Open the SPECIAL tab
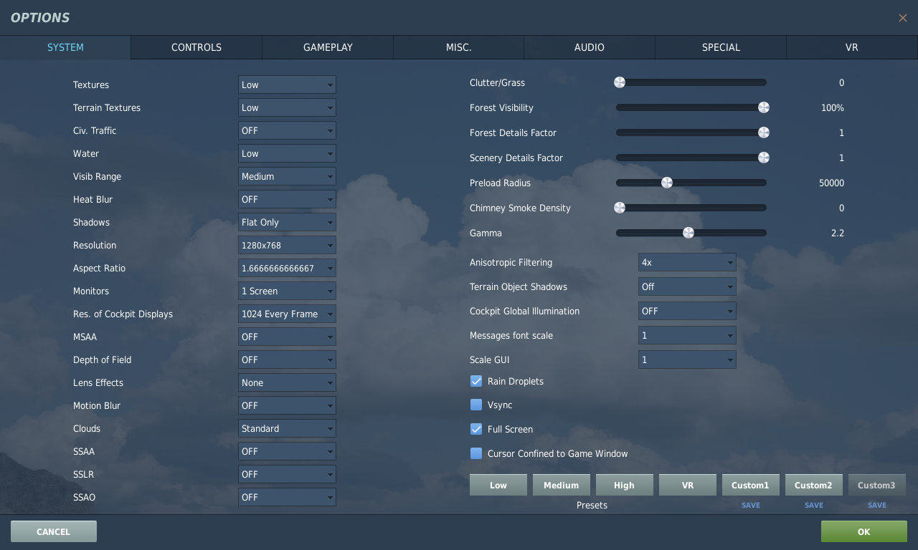918x550 pixels. click(x=721, y=47)
